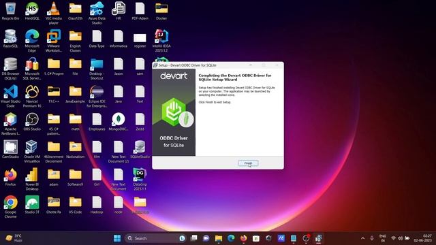Select the English Classes folder
The height and width of the screenshot is (245, 436).
pos(76,41)
